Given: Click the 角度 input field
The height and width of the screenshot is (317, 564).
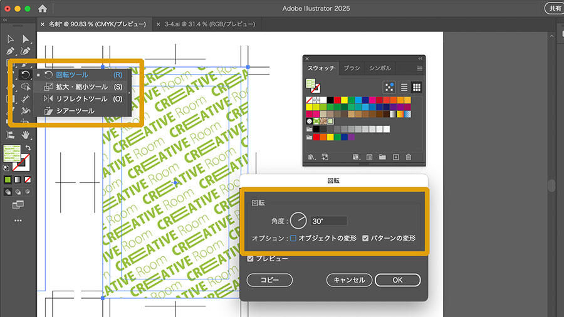Looking at the screenshot, I should pyautogui.click(x=328, y=221).
